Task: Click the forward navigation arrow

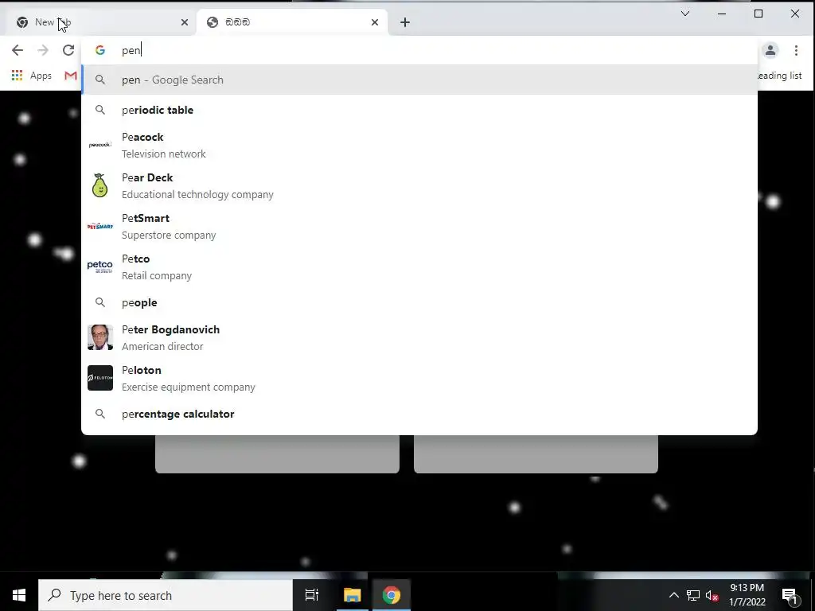Action: click(43, 50)
